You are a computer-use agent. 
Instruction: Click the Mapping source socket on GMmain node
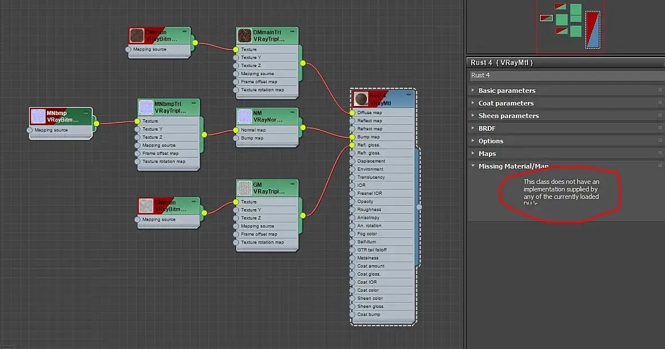pyautogui.click(x=138, y=219)
